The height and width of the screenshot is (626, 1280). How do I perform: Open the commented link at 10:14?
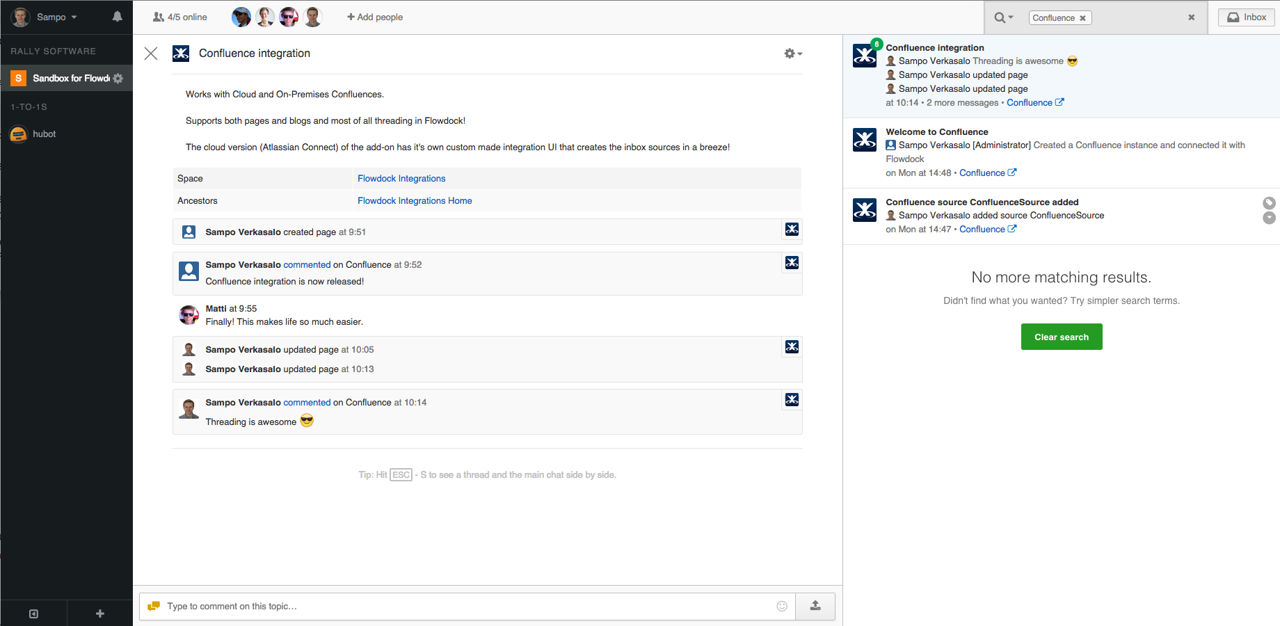[x=307, y=403]
